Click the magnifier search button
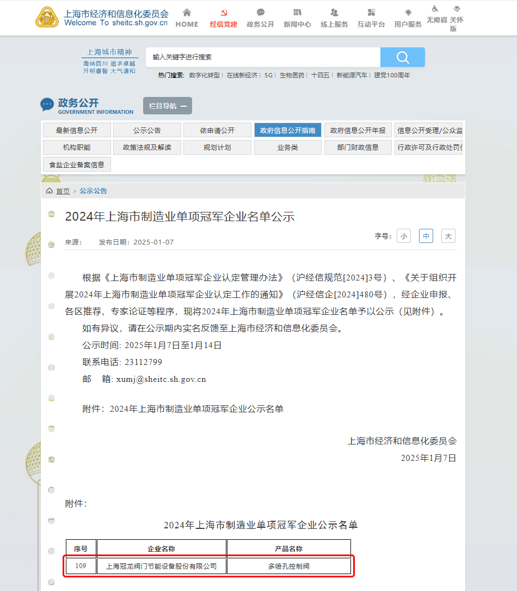 403,57
